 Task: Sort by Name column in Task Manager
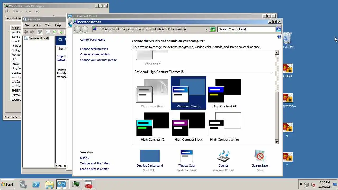click(x=16, y=28)
